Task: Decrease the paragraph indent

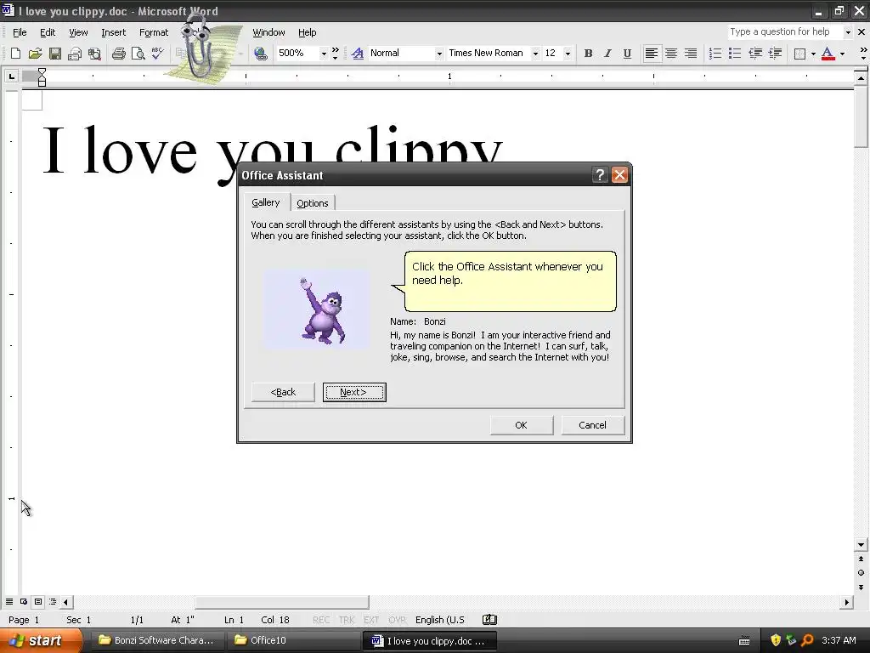Action: click(754, 54)
